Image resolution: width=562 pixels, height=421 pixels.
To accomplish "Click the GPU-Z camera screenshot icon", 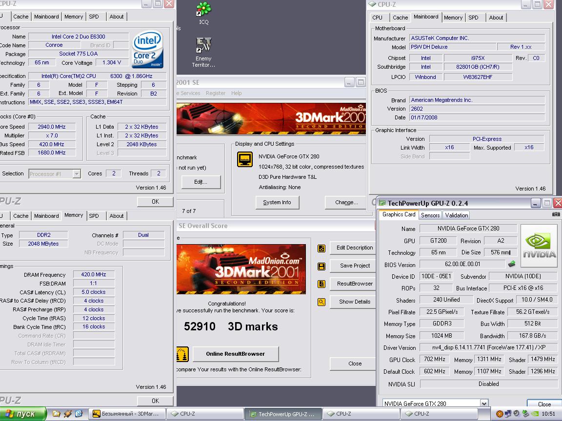I will 556,214.
